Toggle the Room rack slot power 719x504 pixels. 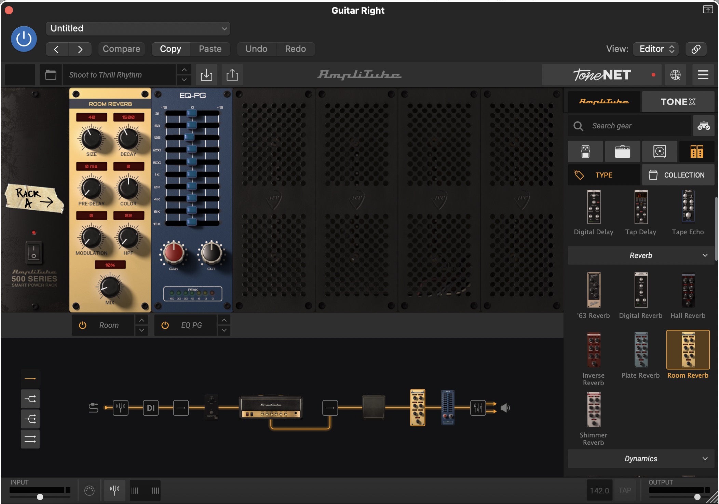pos(82,325)
